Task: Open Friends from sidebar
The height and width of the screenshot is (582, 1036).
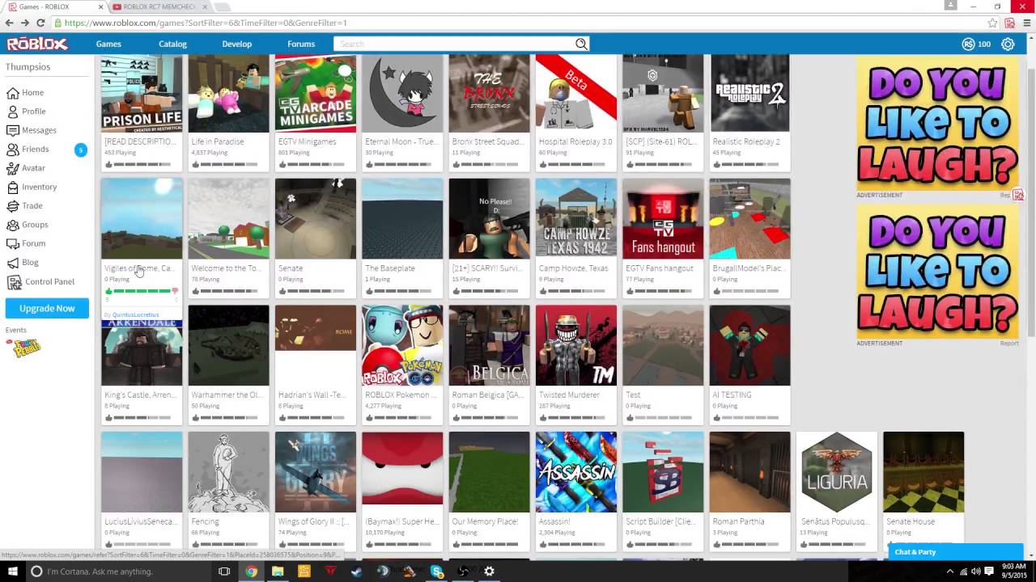Action: [28, 149]
